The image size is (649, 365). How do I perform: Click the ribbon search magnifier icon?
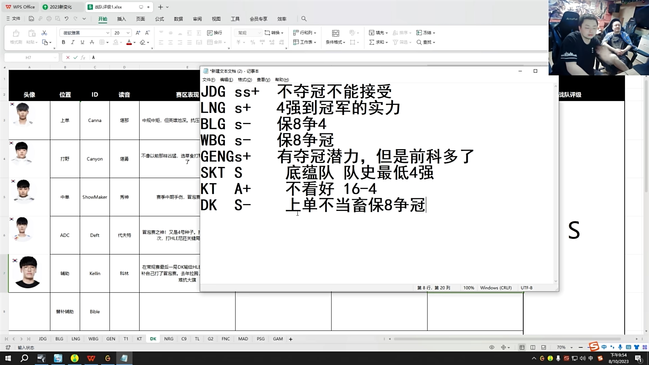(304, 19)
